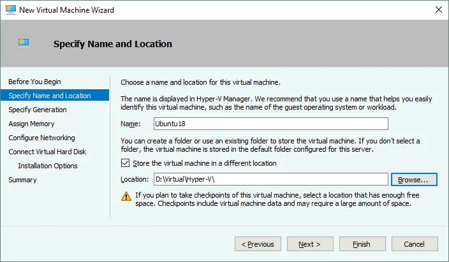Click the header icon beside Specify Name and Location
The width and height of the screenshot is (449, 262).
click(25, 43)
